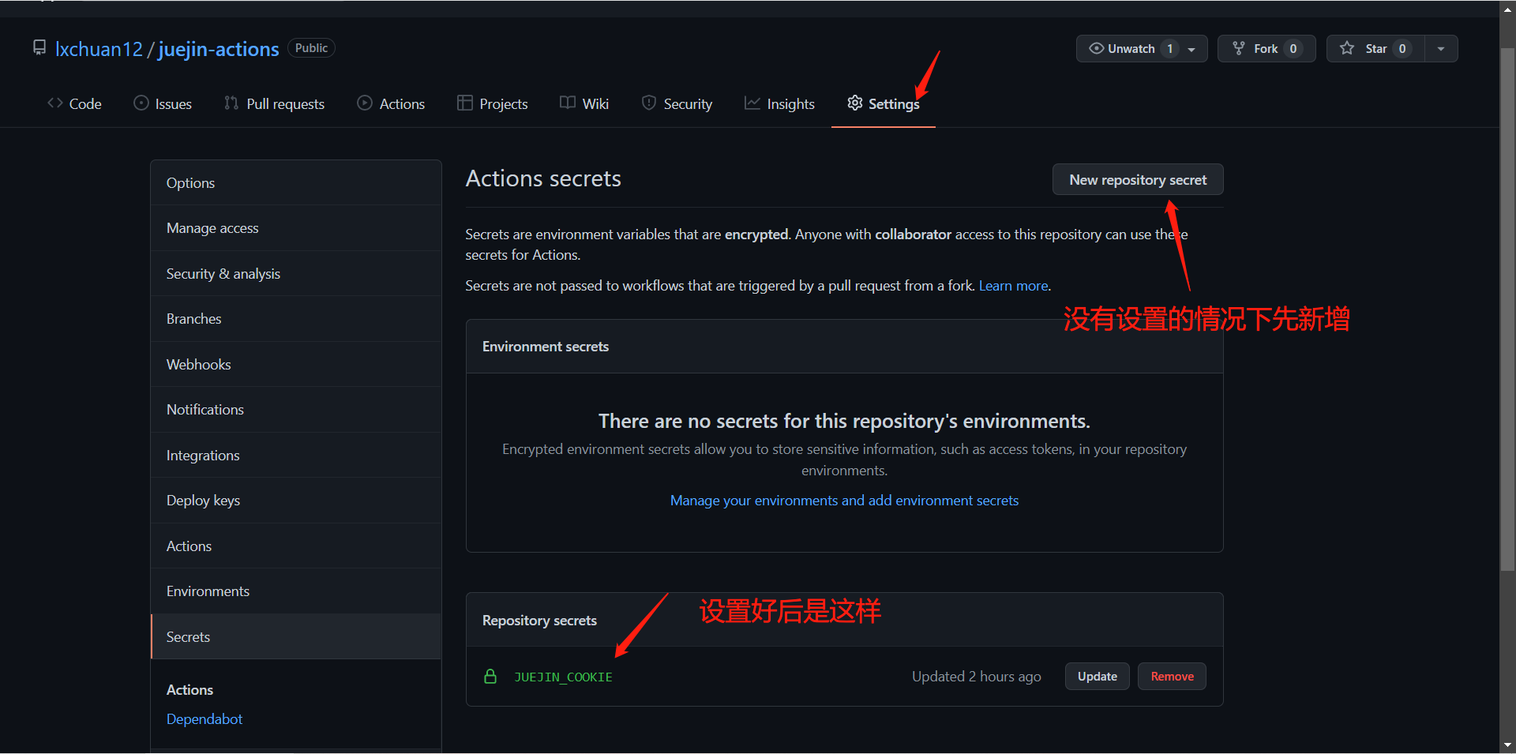Click the repository book icon beside lxchuan12
This screenshot has height=754, width=1516.
pos(39,48)
